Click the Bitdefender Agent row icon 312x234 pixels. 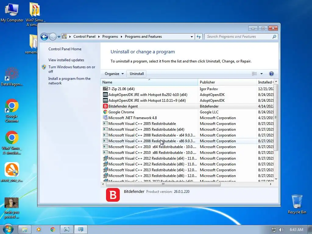click(x=105, y=106)
